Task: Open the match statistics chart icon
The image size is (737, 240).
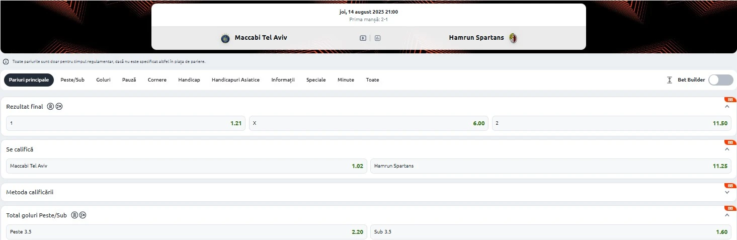Action: [x=377, y=38]
